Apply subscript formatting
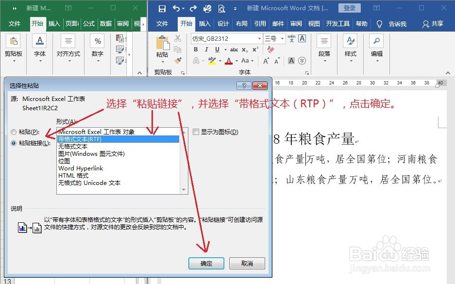 pos(245,50)
